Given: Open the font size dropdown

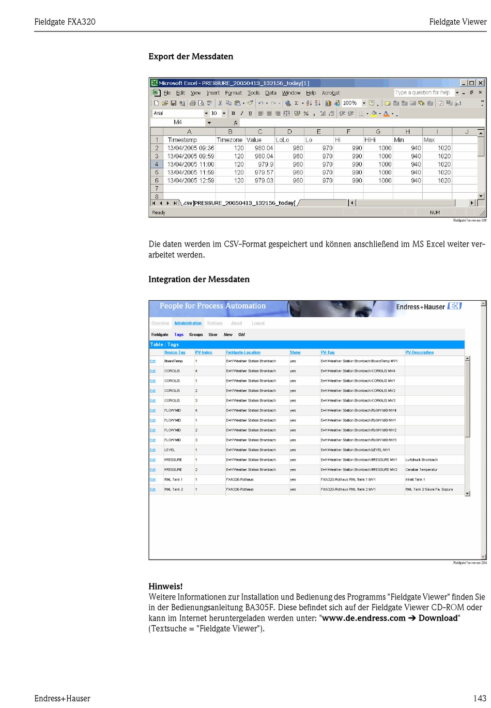Looking at the screenshot, I should coord(224,114).
